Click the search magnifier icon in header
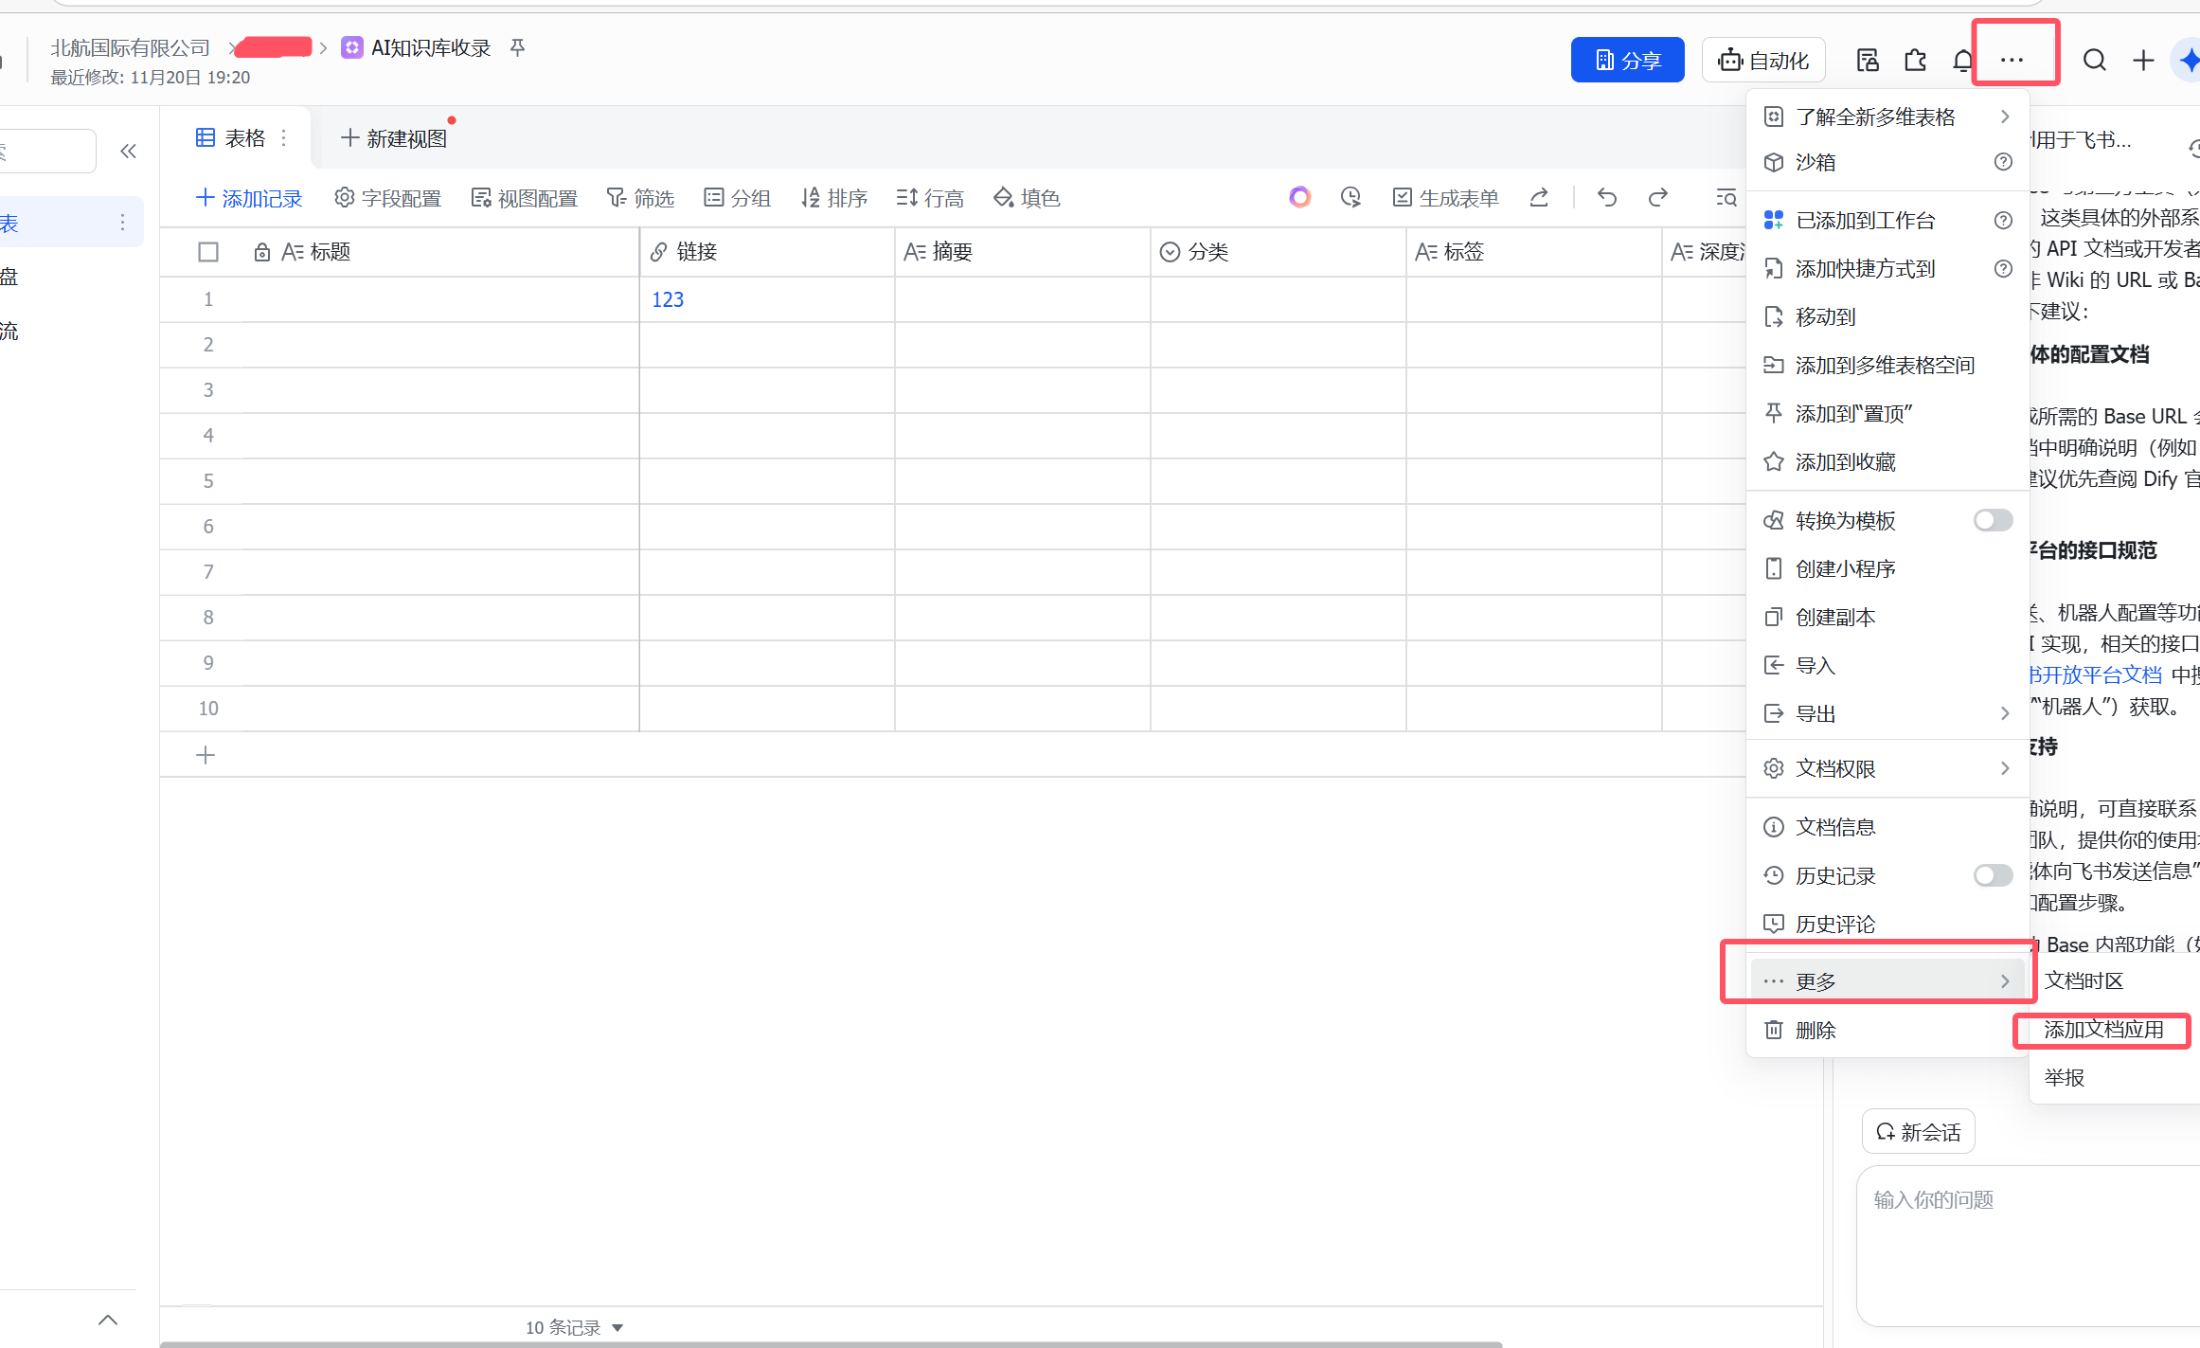2200x1348 pixels. tap(2094, 61)
